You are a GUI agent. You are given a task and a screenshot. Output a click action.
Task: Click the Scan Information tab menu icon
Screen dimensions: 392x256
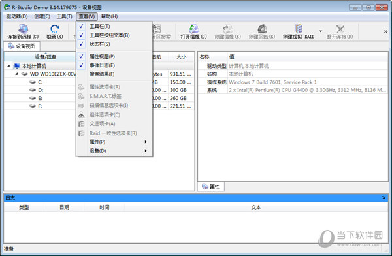(x=81, y=106)
